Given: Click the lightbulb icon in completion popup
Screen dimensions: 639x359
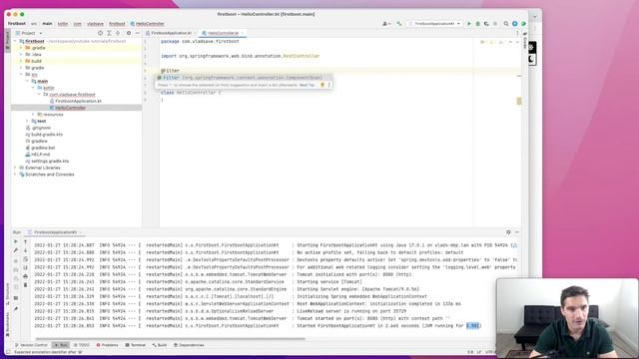Looking at the screenshot, I should [322, 85].
